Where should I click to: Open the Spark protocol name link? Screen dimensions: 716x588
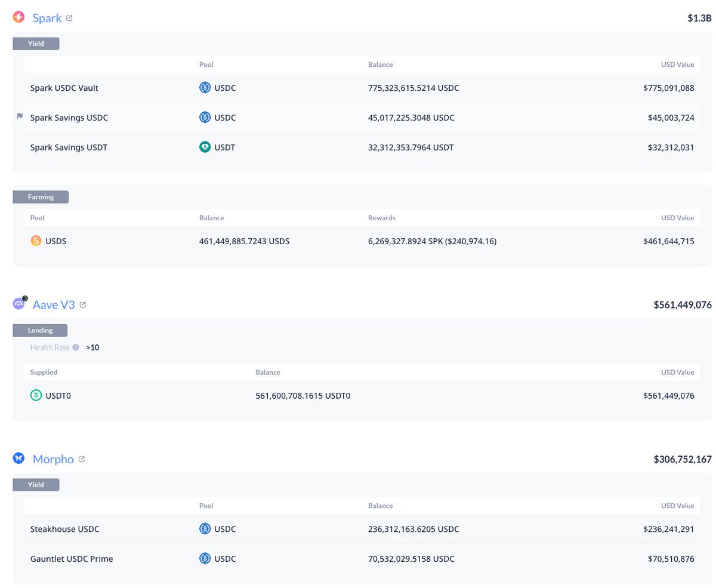click(47, 18)
